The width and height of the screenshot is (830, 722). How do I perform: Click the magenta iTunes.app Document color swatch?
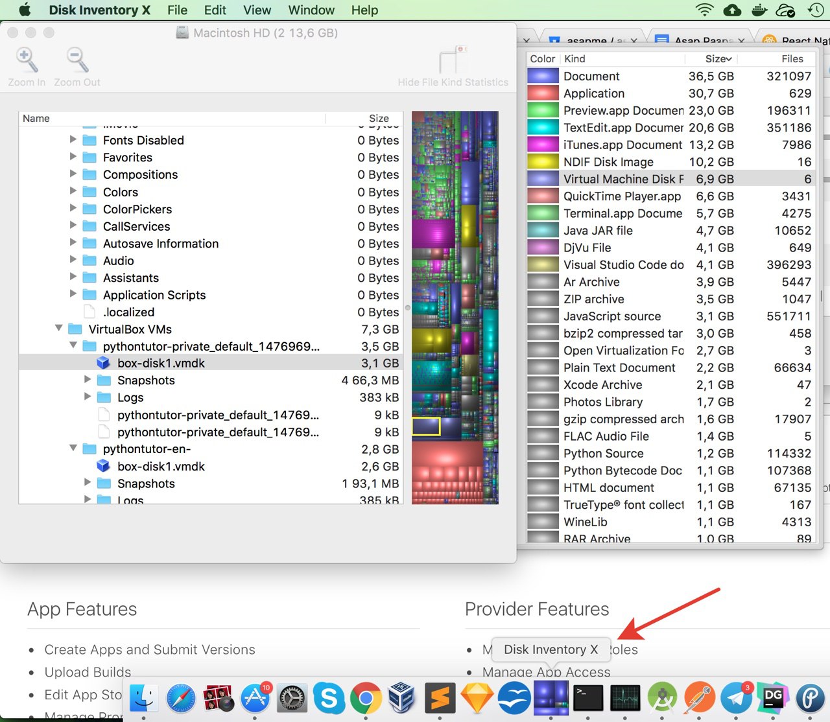click(543, 145)
